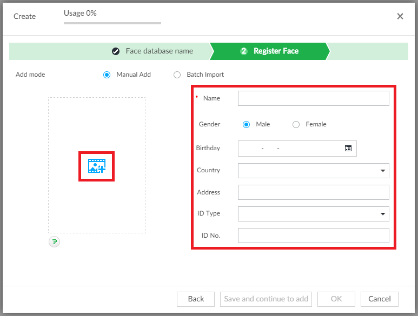Go to Face database name step

coord(152,51)
